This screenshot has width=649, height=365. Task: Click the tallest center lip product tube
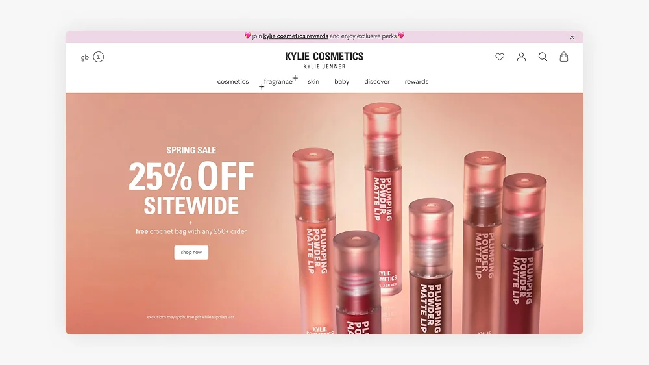[x=383, y=199]
